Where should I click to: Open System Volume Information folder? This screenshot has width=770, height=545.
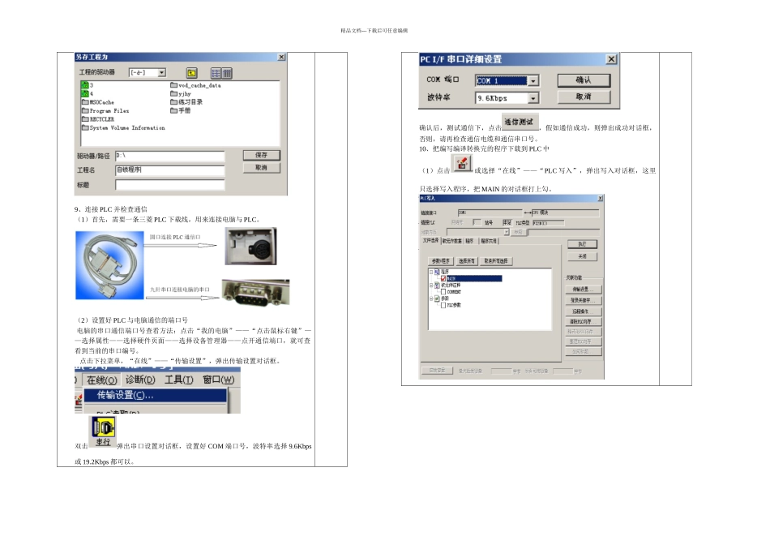click(123, 128)
